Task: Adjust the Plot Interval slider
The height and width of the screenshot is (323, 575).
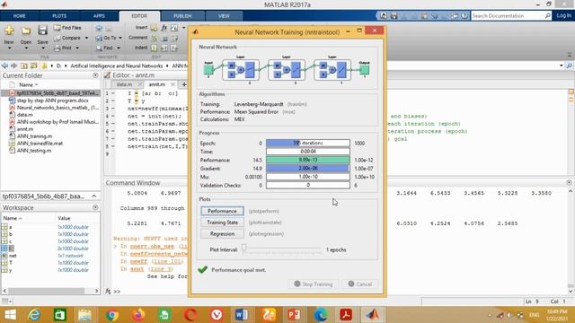Action: 243,249
